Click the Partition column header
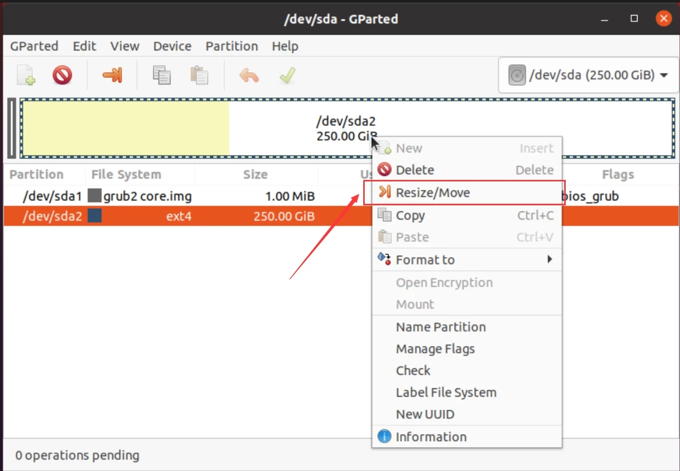Screen dimensions: 680x471 36,174
